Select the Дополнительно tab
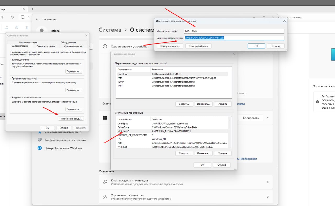This screenshot has width=335, height=206. (20, 46)
